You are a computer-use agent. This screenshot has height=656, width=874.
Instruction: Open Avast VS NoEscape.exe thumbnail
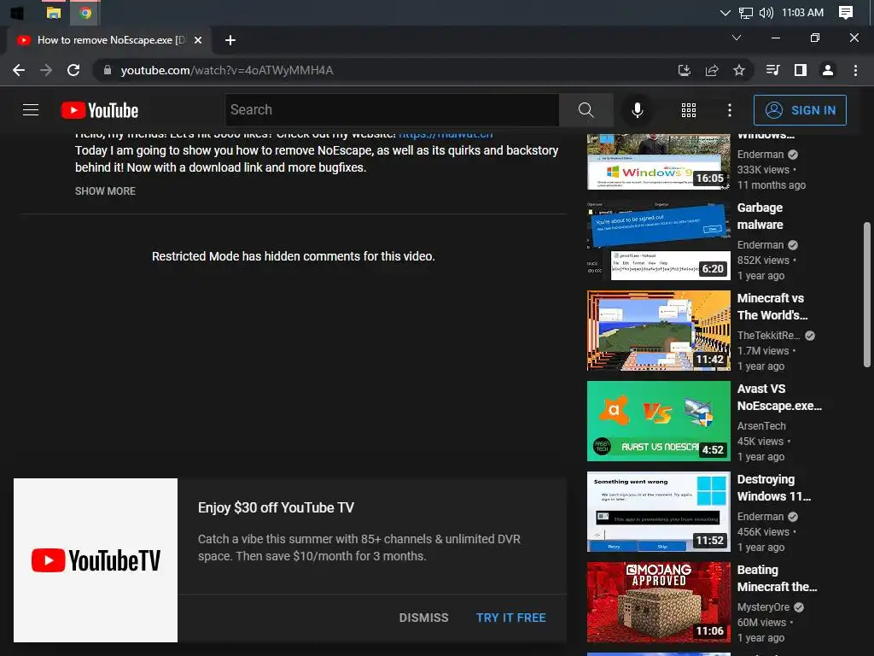coord(658,421)
